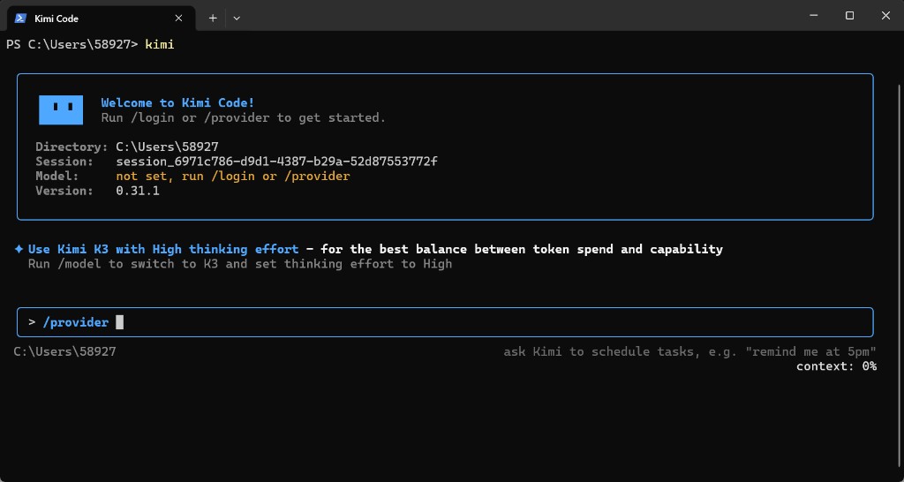
Task: Click the 'Session:' label
Action: pos(64,162)
